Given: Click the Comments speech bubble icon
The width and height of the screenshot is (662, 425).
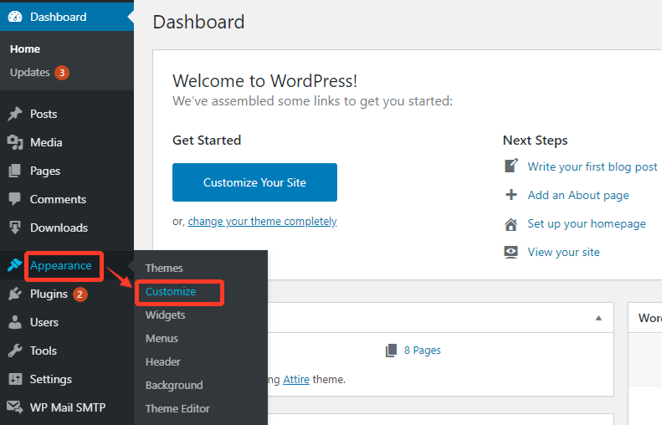Looking at the screenshot, I should [x=15, y=199].
